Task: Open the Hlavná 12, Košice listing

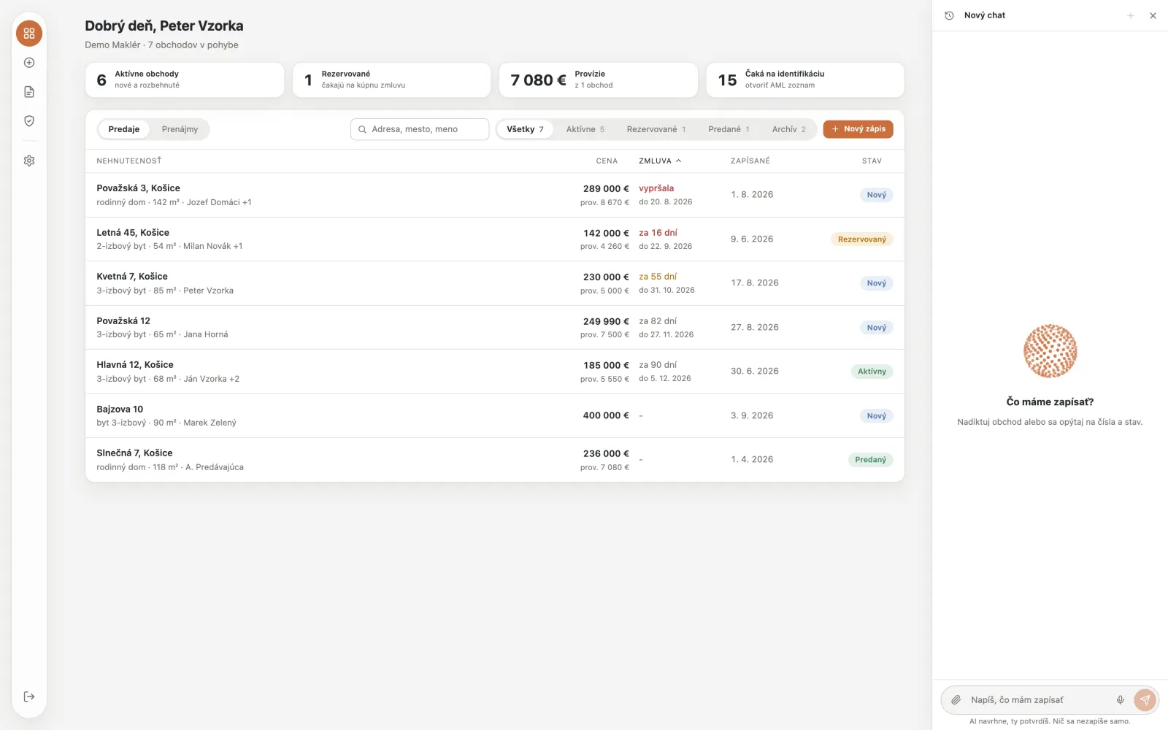Action: click(x=495, y=372)
